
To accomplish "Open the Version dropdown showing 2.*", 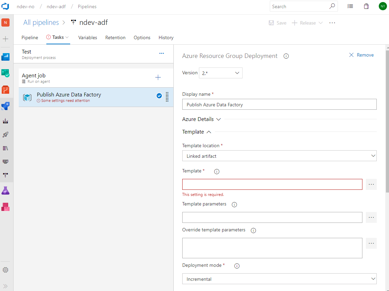I will 220,73.
